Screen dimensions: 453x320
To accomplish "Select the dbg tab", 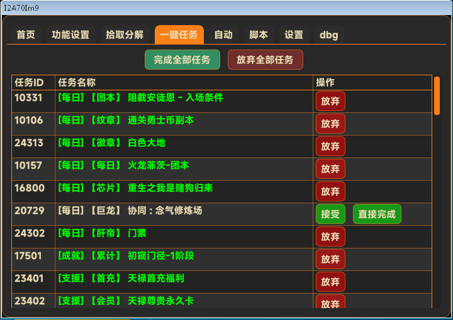I will point(328,35).
